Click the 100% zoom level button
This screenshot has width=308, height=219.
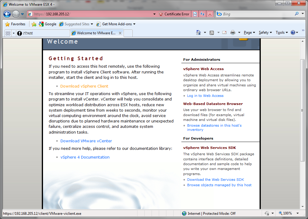click(285, 213)
